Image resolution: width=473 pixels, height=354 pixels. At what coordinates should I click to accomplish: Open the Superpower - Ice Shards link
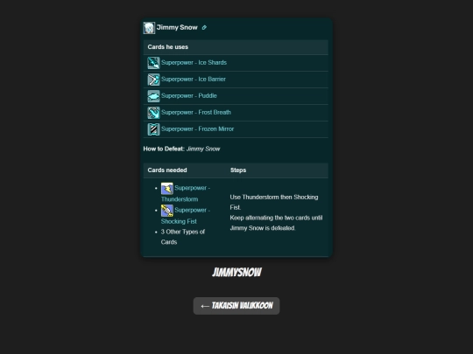pos(194,63)
